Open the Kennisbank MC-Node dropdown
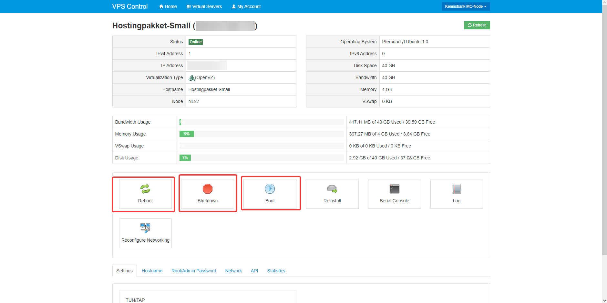The image size is (607, 303). [466, 6]
